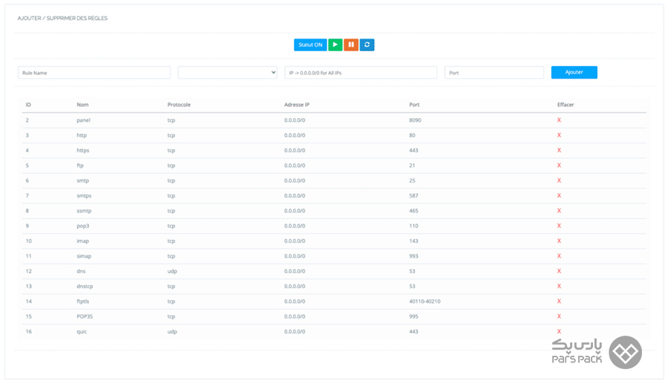Viewport: 668px width, 384px height.
Task: Remove the smtp rule on port 25
Action: tap(559, 180)
